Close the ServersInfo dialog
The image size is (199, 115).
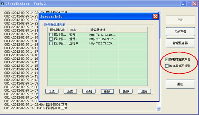pos(155,17)
